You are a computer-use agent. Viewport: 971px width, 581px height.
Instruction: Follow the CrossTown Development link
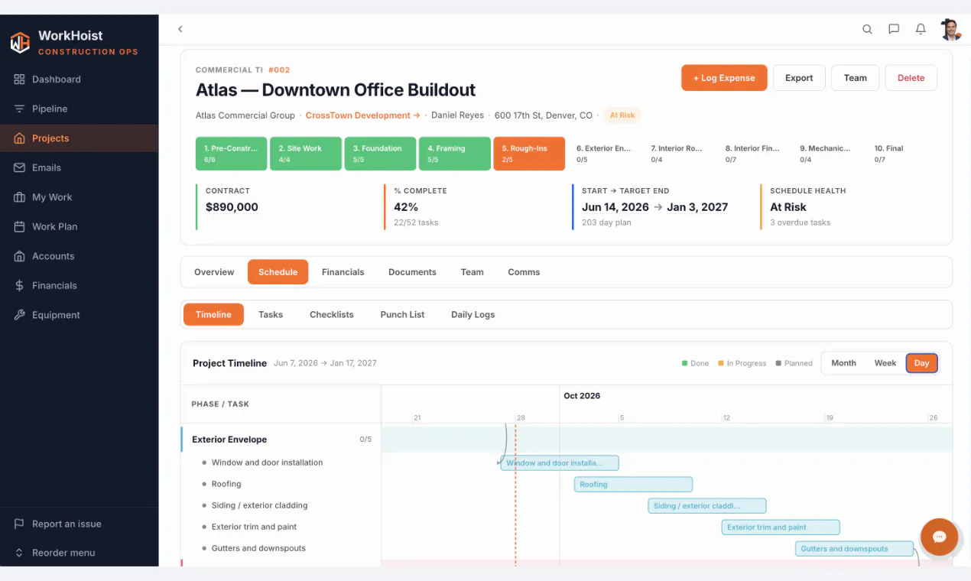click(x=362, y=115)
